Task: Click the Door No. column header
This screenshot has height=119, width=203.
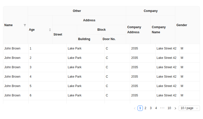Action: click(x=114, y=39)
